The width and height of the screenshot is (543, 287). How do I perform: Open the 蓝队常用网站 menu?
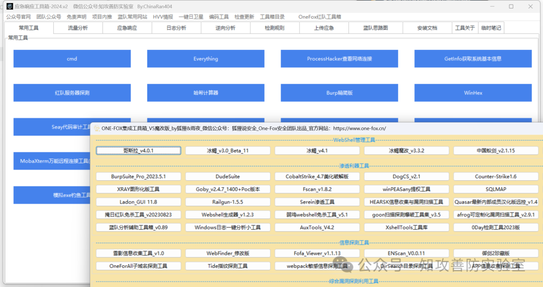132,17
